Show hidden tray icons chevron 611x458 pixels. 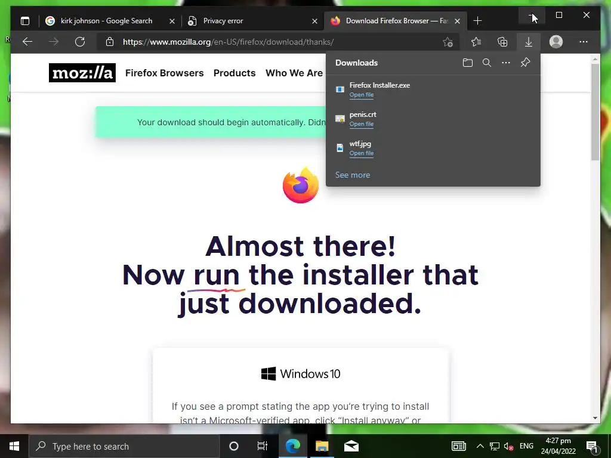(x=480, y=446)
